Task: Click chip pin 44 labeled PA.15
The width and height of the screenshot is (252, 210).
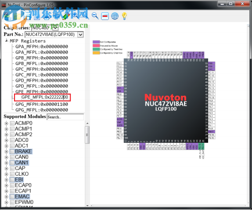Action: [x=212, y=82]
